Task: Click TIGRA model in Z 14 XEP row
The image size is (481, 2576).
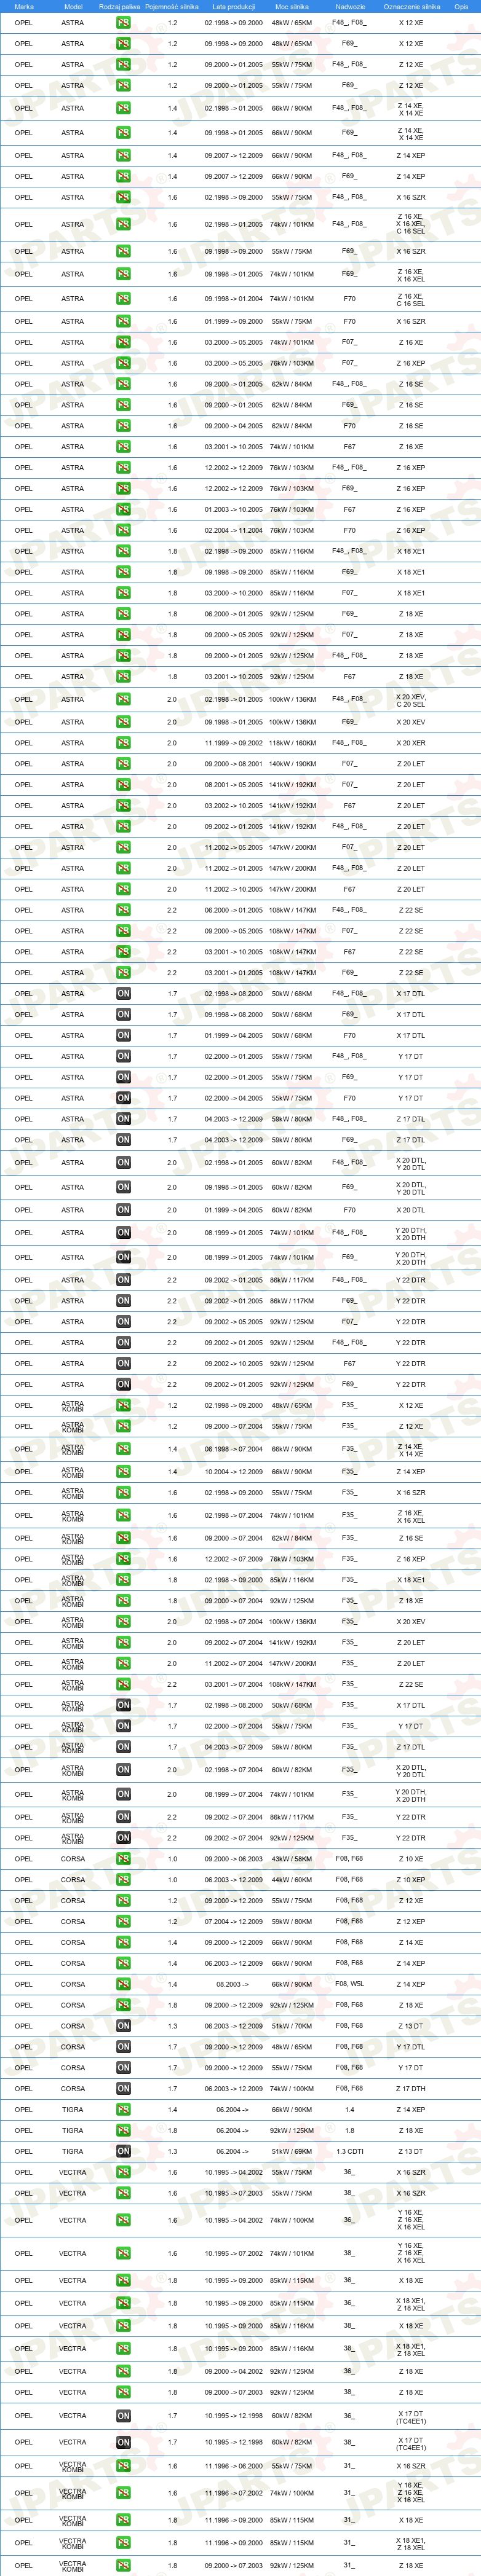Action: (x=73, y=2110)
